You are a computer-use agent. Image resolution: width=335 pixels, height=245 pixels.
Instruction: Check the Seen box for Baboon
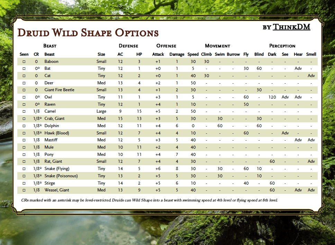[x=24, y=61]
